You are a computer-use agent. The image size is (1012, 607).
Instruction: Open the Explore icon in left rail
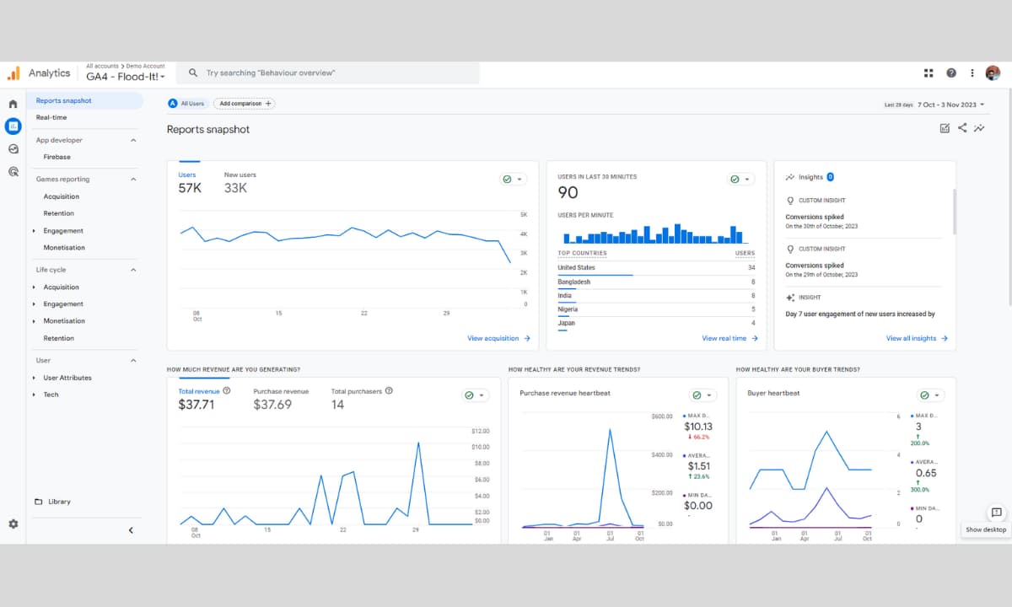(x=13, y=148)
